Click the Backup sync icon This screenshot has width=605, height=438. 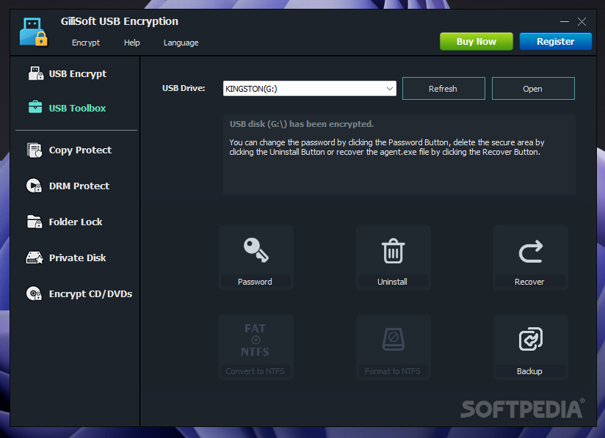click(x=531, y=339)
